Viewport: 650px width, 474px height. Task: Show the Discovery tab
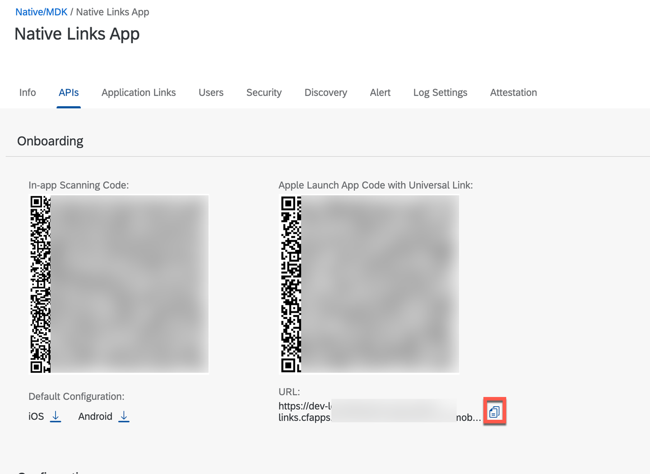(x=326, y=93)
